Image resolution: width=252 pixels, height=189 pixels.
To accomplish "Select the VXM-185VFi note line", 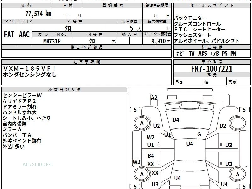I will [x=29, y=69].
